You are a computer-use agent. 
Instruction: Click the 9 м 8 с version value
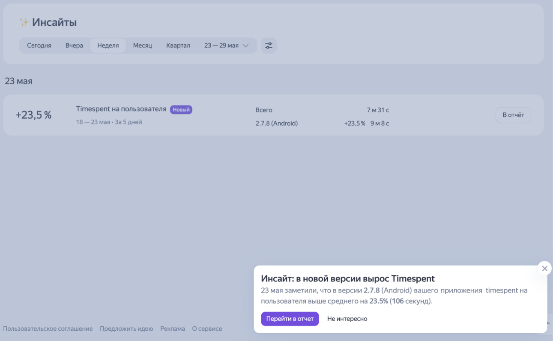380,124
